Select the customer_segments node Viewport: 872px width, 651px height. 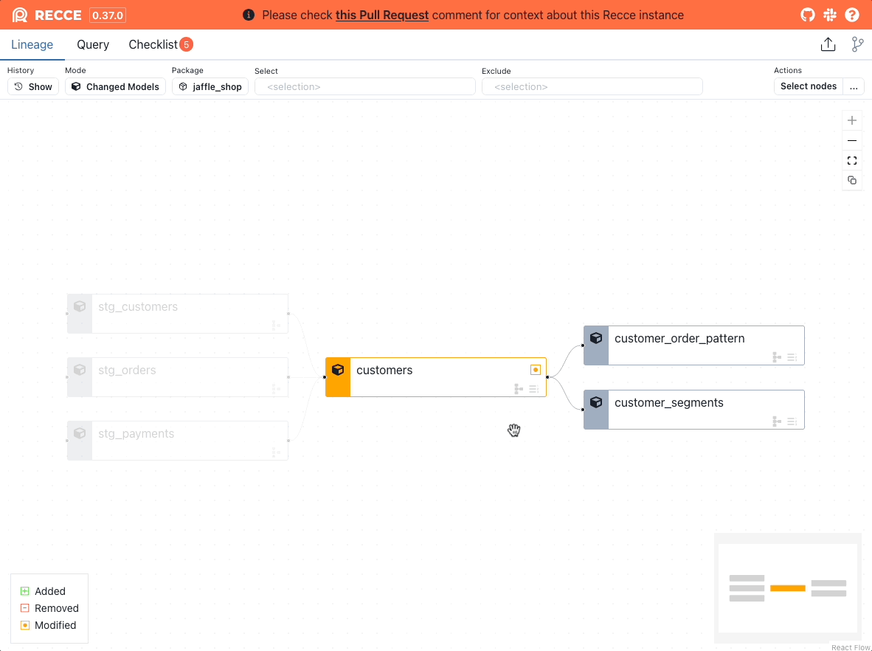693,409
